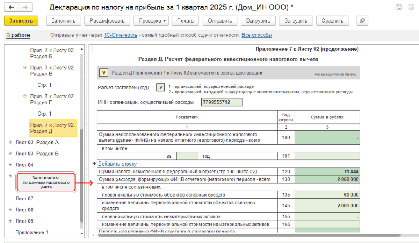Image resolution: width=419 pixels, height=243 pixels.
Task: Open the 1С-Отчетность link
Action: click(121, 35)
